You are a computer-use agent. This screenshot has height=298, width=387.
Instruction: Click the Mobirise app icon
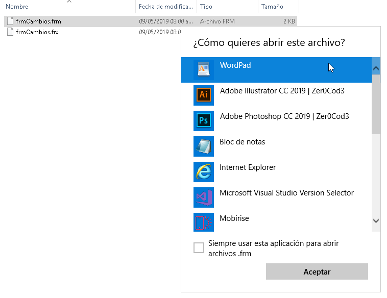[204, 222]
